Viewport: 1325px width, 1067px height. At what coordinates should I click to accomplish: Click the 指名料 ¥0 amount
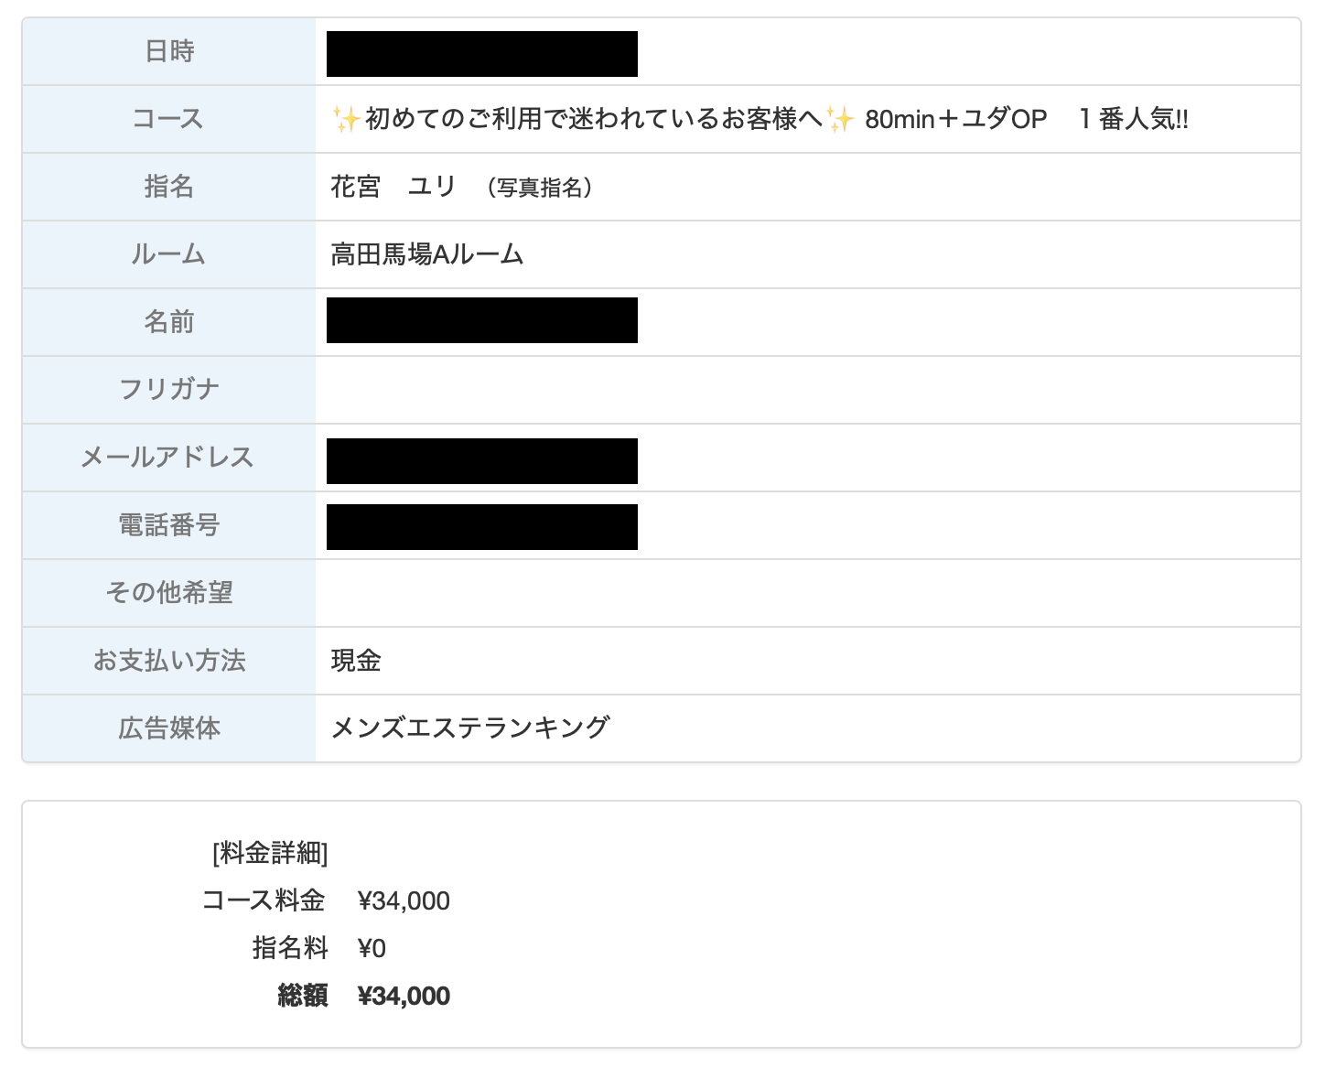[x=372, y=949]
